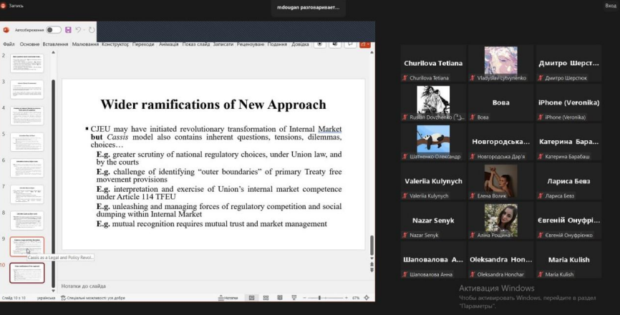Click the Present in Teams icon
This screenshot has width=620, height=315.
pos(335,44)
